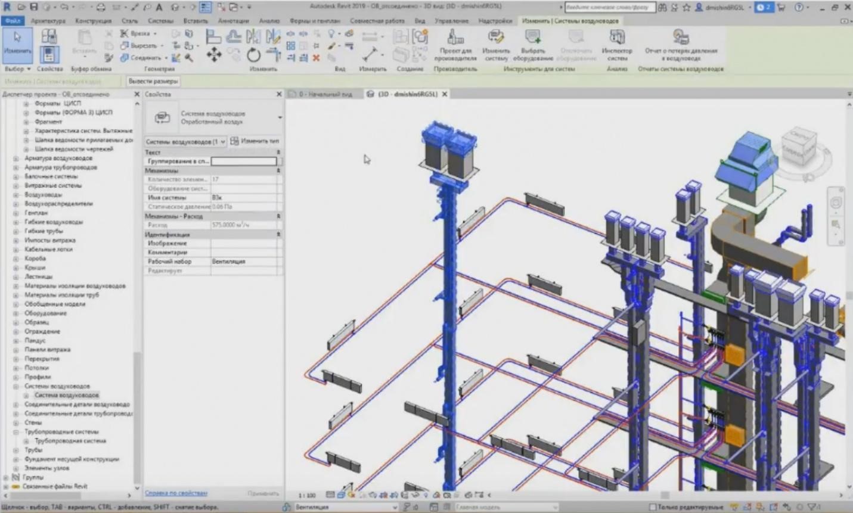This screenshot has height=513, width=853.
Task: Select the "Врезка" geometry tool
Action: [x=138, y=34]
